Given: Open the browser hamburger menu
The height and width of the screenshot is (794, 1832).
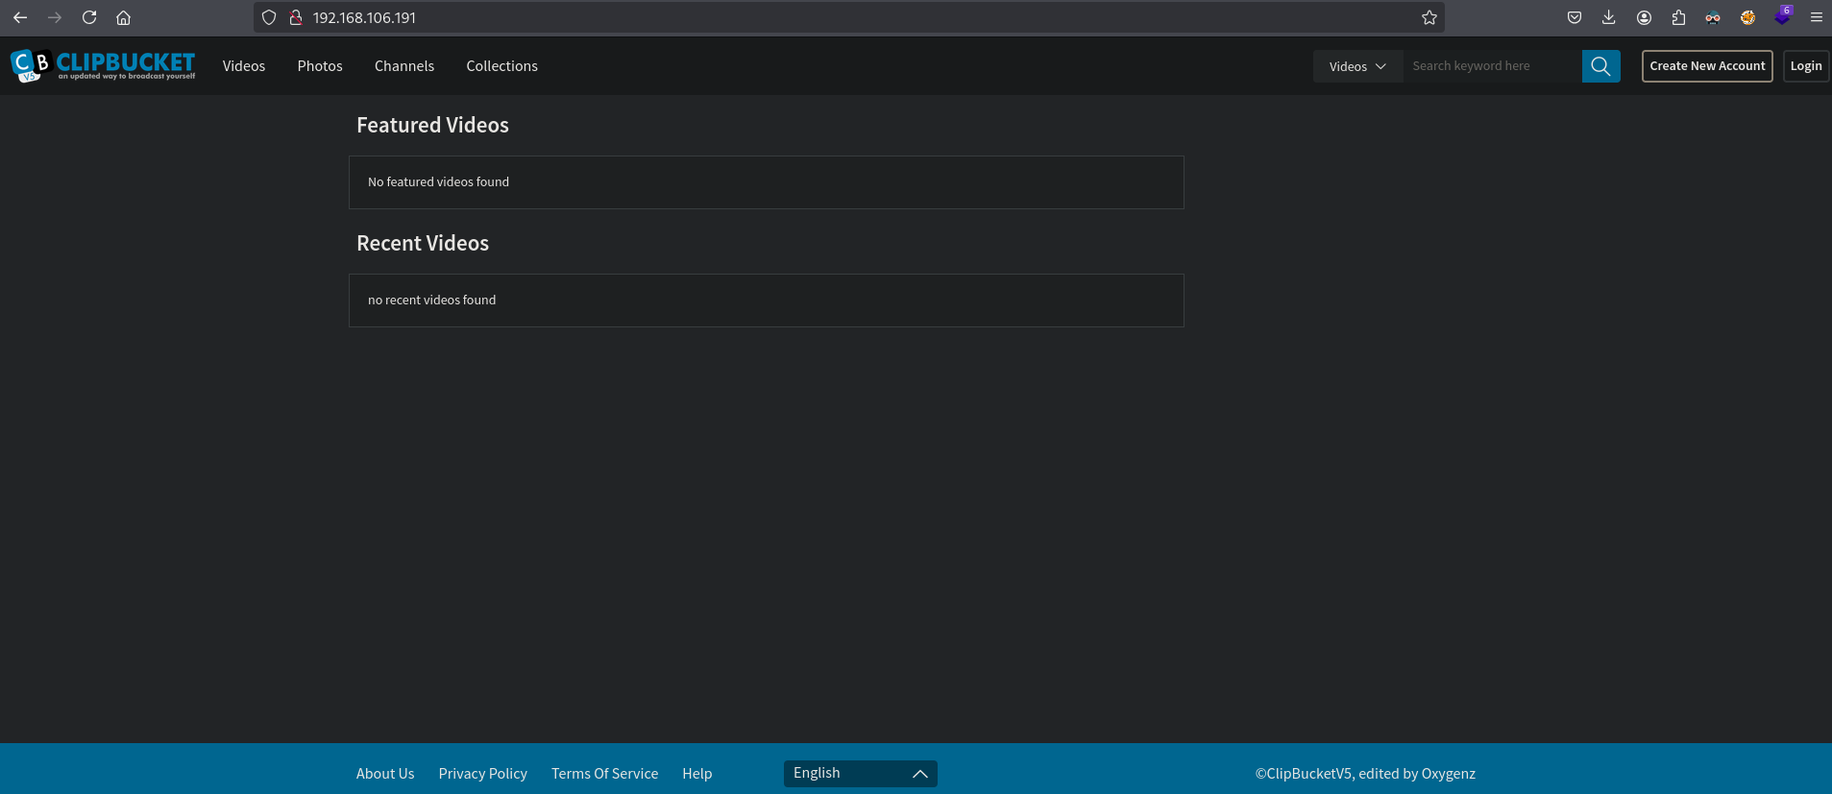Looking at the screenshot, I should [x=1816, y=17].
